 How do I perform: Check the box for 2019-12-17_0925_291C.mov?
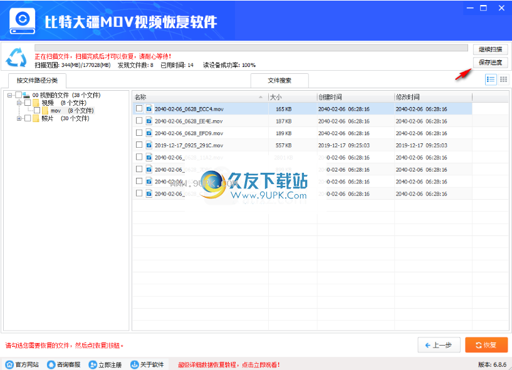point(139,145)
